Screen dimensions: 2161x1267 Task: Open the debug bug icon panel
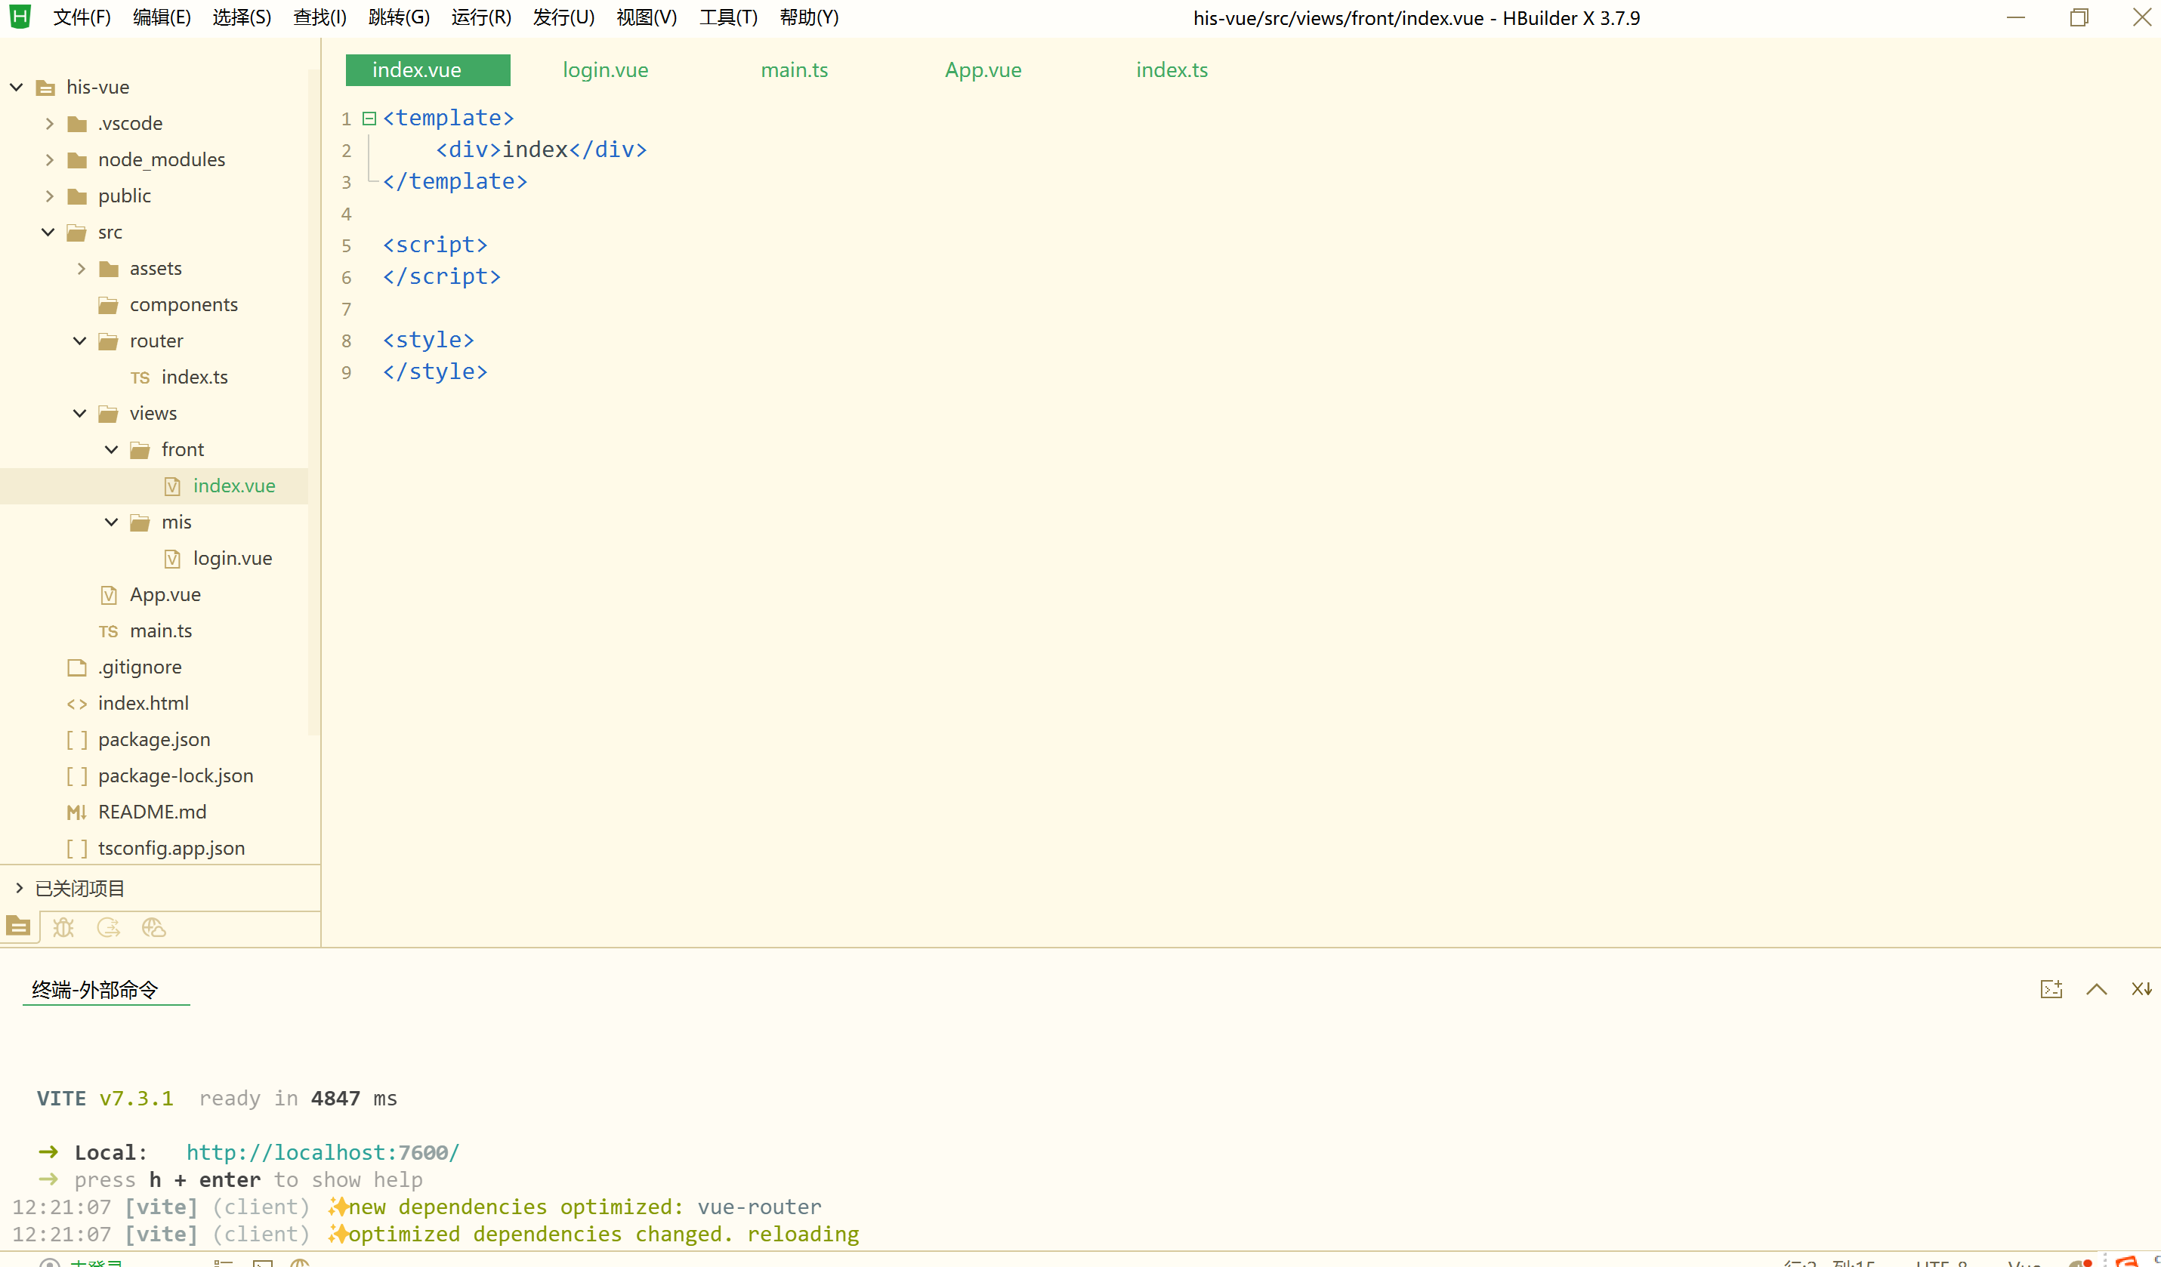click(63, 927)
